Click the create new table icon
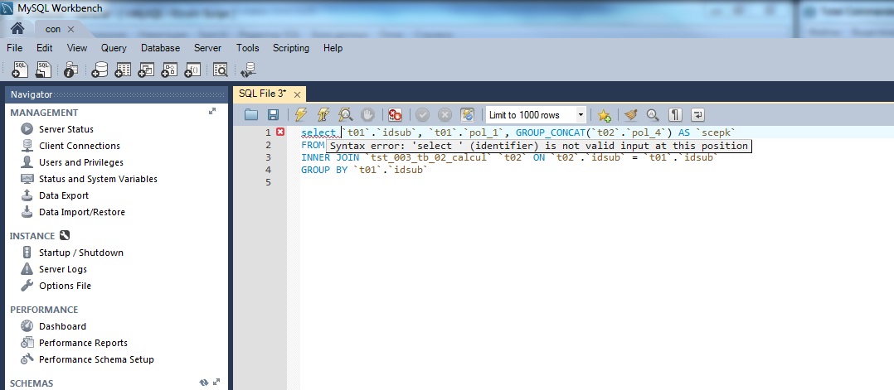894x390 pixels. point(124,70)
